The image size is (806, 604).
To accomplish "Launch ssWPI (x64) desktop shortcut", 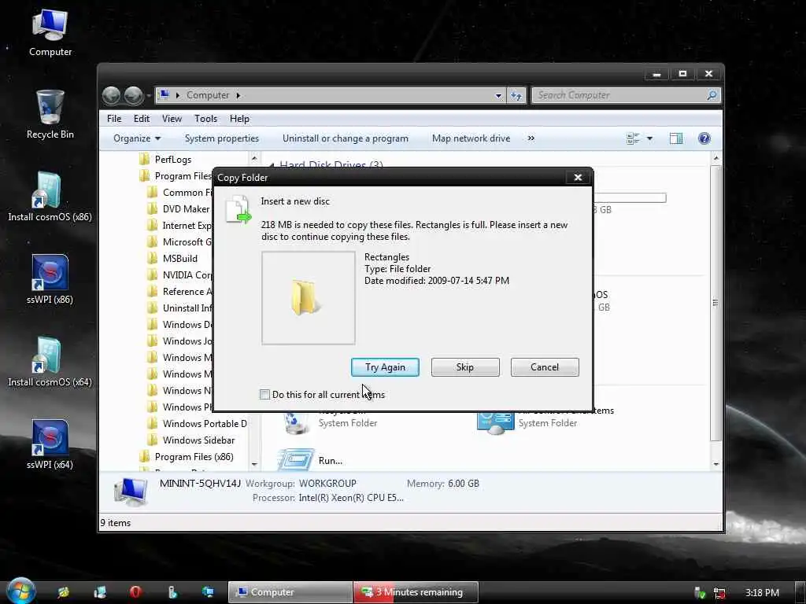I will click(x=50, y=444).
